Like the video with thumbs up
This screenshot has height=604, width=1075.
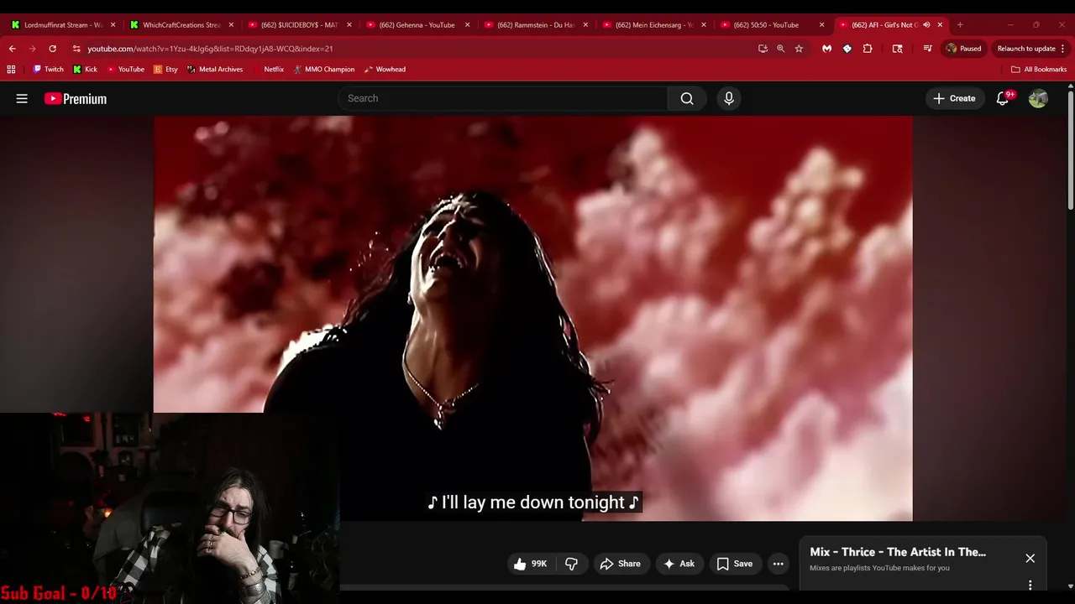pos(529,564)
